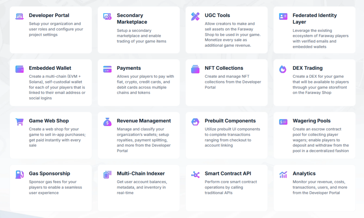Click the Revenue Management money bag icon

107,122
